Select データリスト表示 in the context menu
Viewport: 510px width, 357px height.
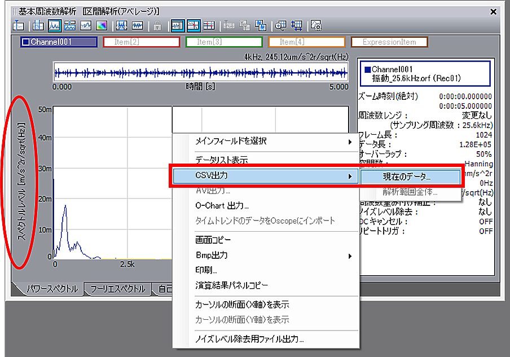221,160
